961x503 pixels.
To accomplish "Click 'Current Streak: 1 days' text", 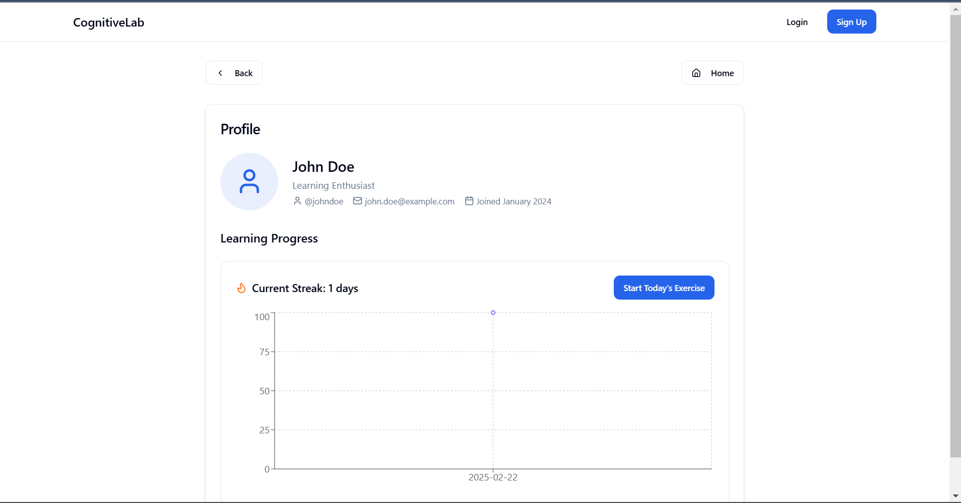I will coord(305,288).
